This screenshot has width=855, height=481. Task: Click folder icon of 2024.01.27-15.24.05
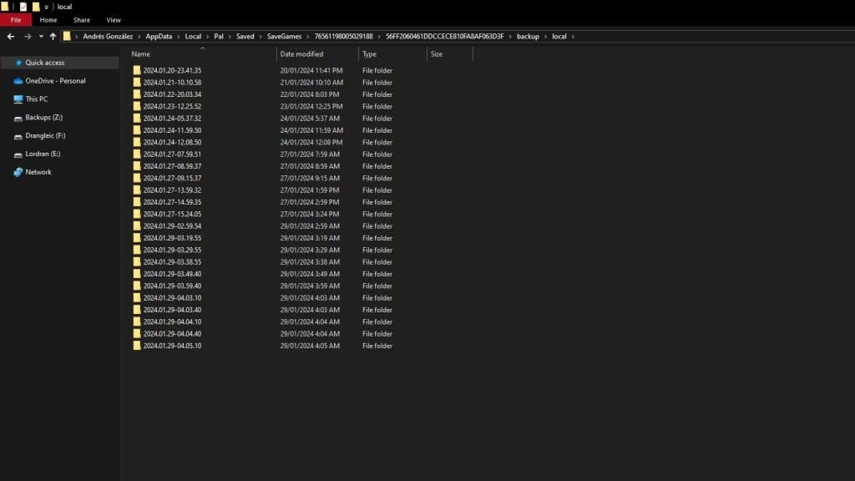coord(137,215)
